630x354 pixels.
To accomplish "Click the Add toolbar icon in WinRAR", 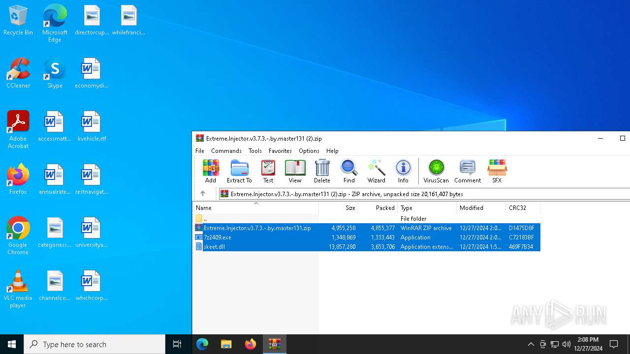I will pyautogui.click(x=211, y=171).
